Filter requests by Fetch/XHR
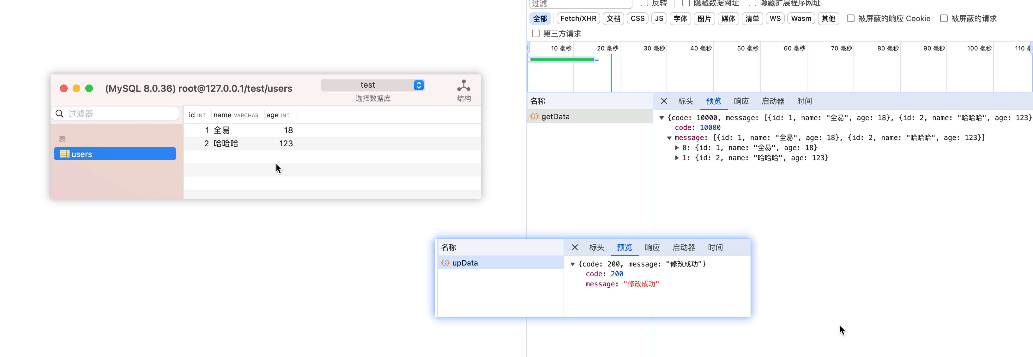The height and width of the screenshot is (357, 1033). [x=578, y=18]
